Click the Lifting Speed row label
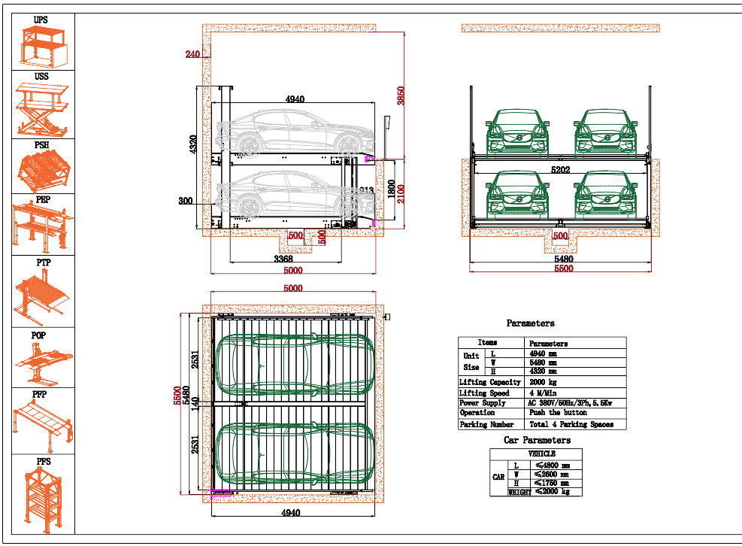The height and width of the screenshot is (546, 742). [484, 393]
